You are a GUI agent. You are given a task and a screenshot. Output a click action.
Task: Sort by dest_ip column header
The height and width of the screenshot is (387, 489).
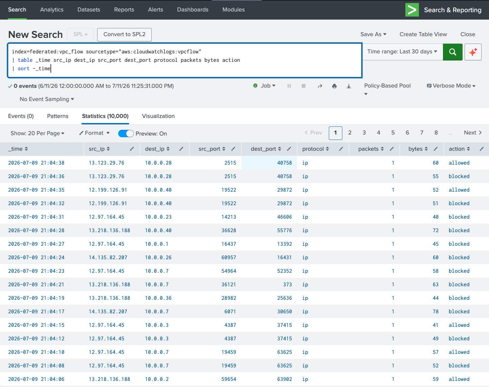coord(157,149)
